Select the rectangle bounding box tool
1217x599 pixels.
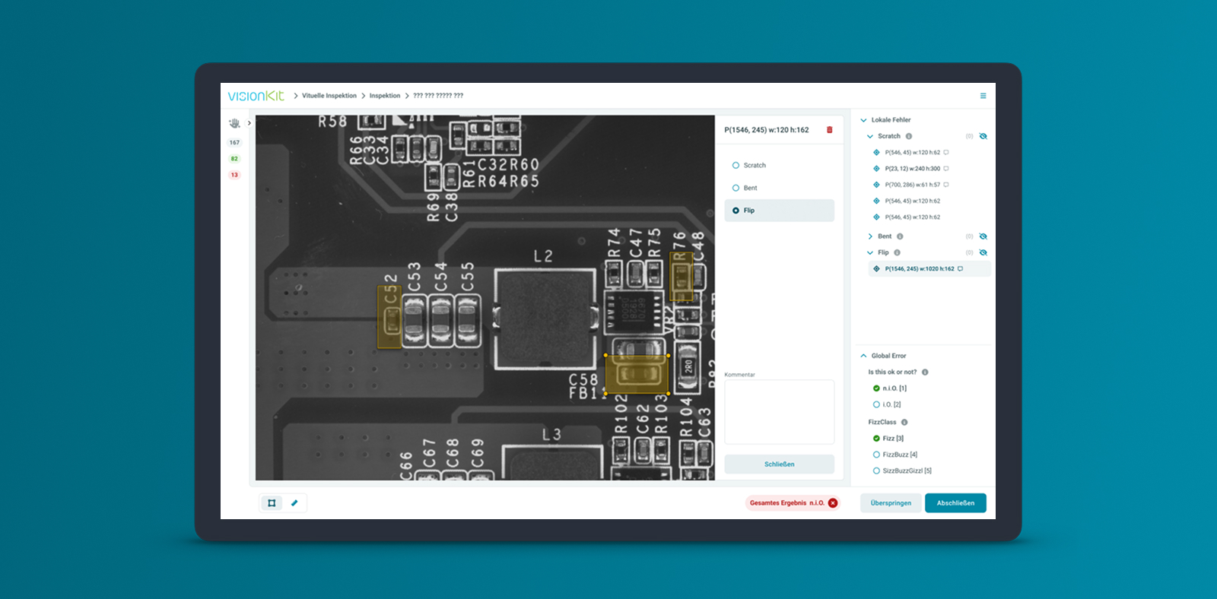[x=272, y=503]
